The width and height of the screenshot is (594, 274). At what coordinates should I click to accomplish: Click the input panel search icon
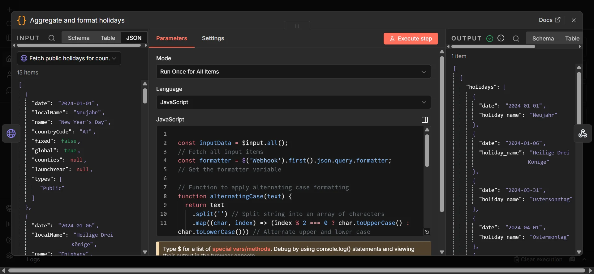[52, 38]
